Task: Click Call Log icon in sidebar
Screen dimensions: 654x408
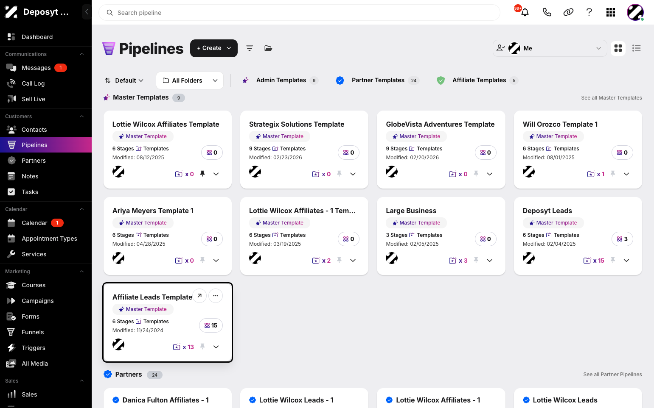Action: pyautogui.click(x=11, y=83)
